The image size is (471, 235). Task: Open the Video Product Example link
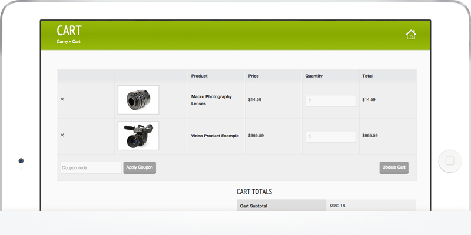[215, 136]
